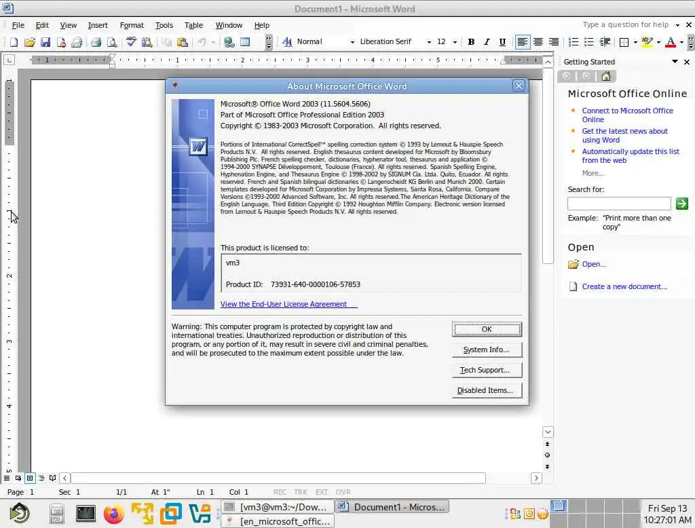695x528 pixels.
Task: Toggle Bold formatting
Action: (x=471, y=41)
